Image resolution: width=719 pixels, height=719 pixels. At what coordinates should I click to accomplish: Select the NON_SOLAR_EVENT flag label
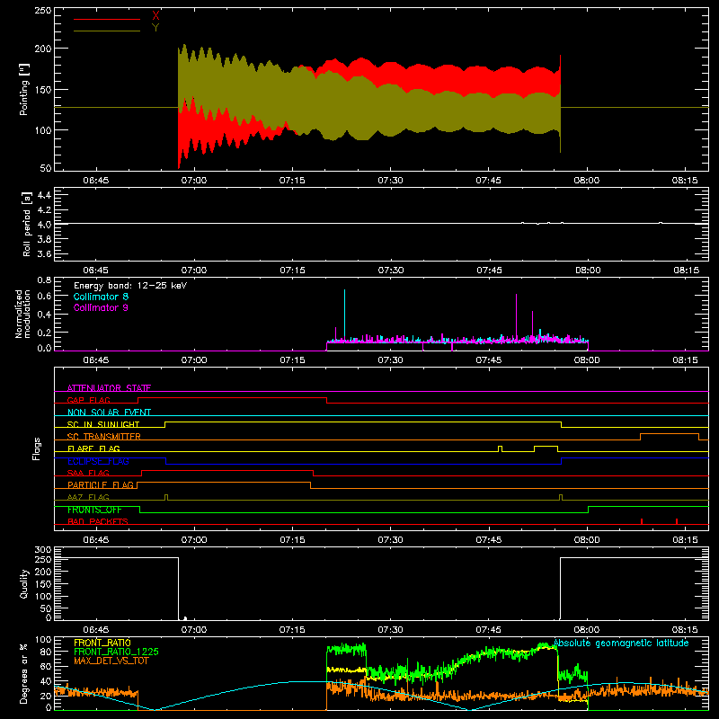109,413
